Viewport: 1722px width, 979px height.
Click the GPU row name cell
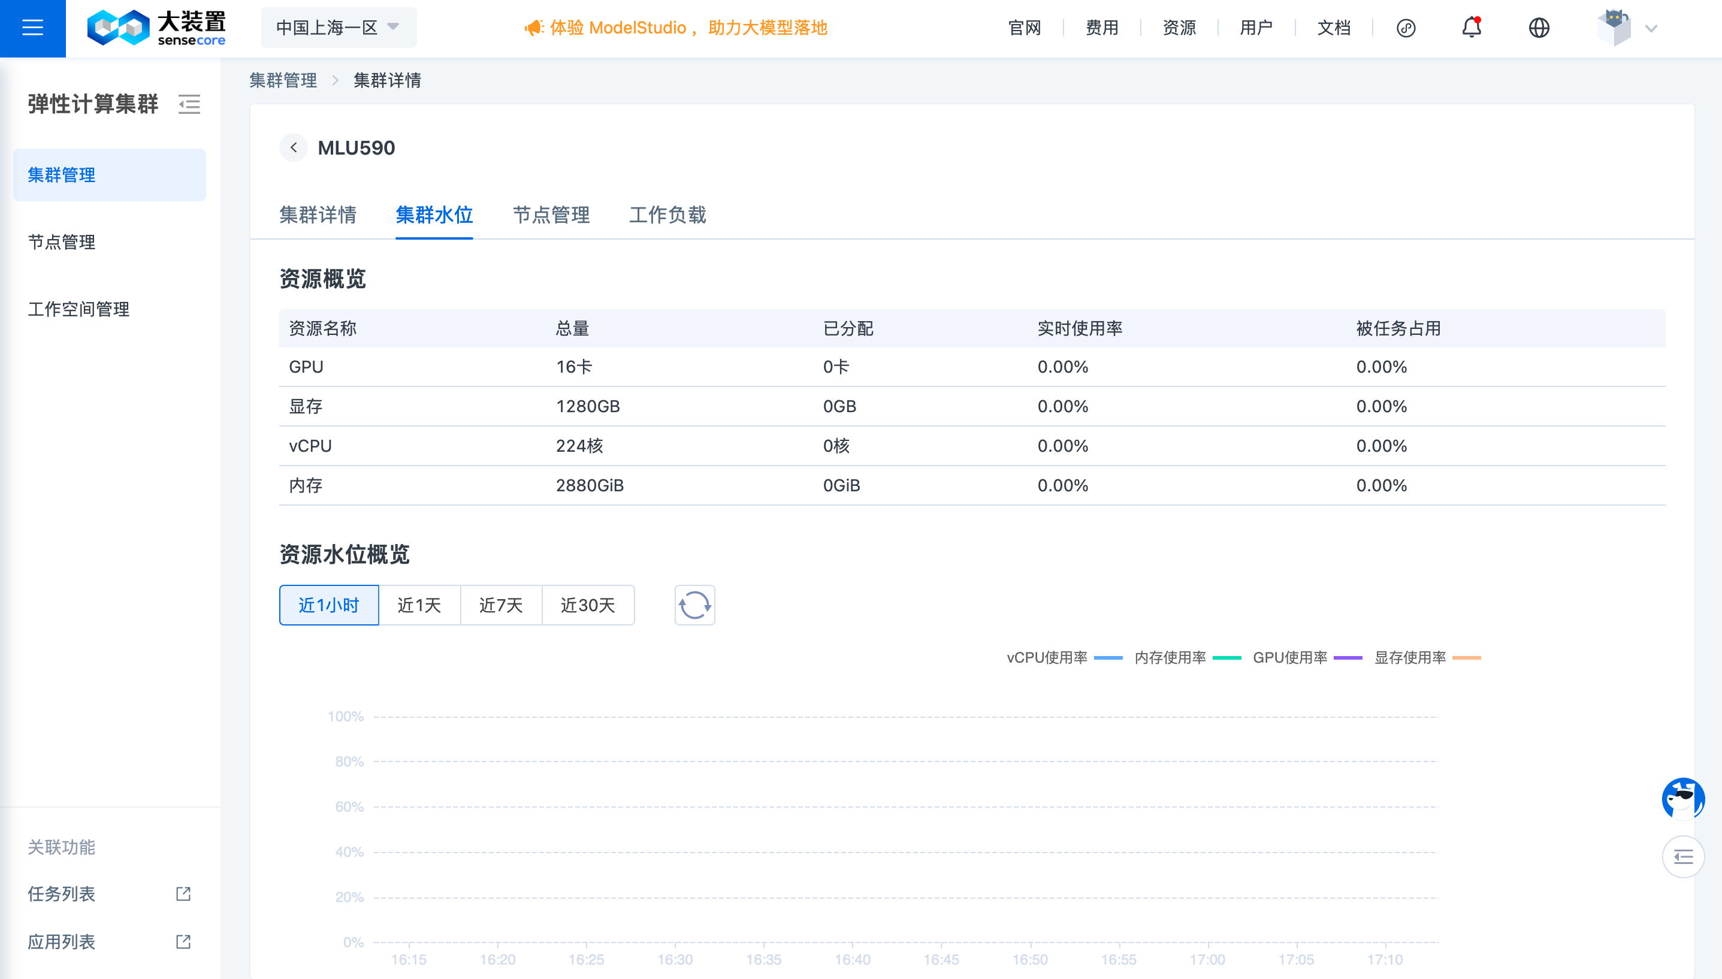click(306, 367)
